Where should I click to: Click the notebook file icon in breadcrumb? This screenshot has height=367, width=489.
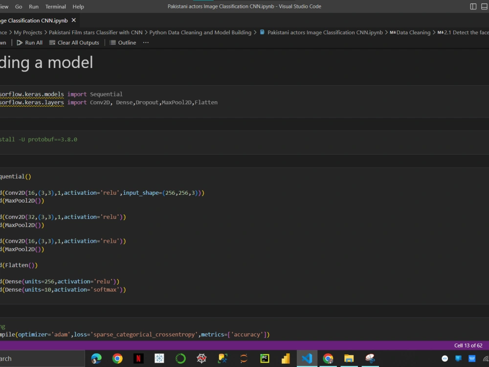pyautogui.click(x=262, y=32)
